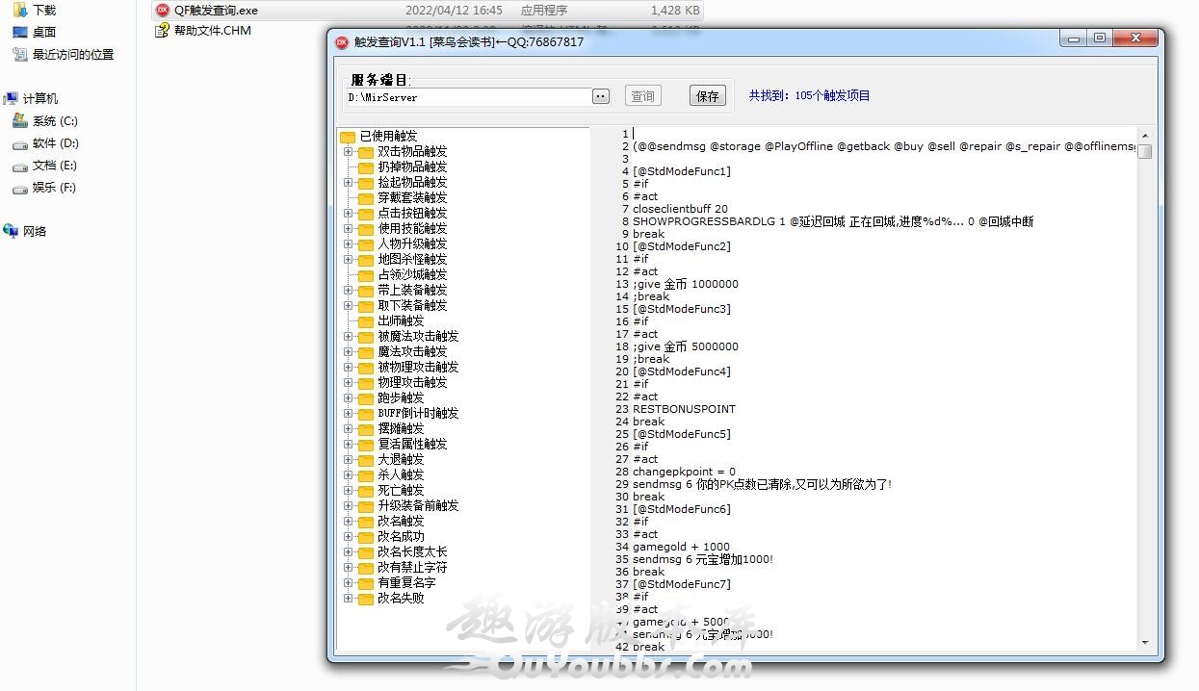This screenshot has width=1199, height=691.
Task: Click the script pane's scroll down arrow
Action: [1145, 643]
